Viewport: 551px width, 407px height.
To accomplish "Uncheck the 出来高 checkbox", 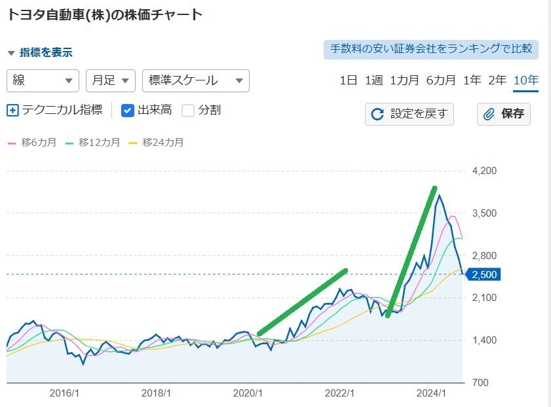I will pyautogui.click(x=128, y=111).
